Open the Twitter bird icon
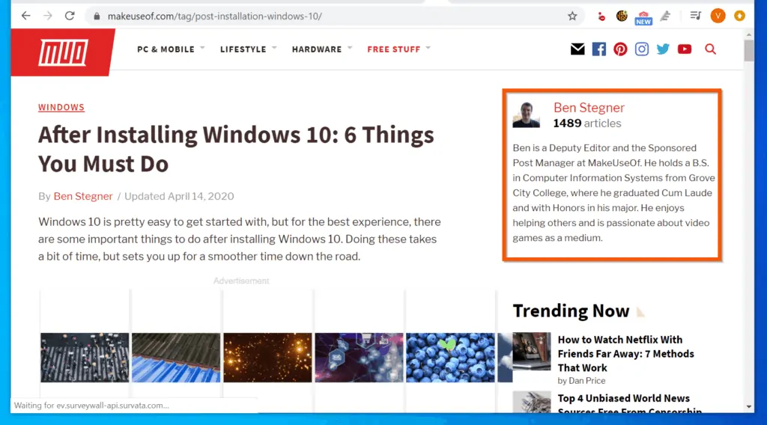 pyautogui.click(x=663, y=49)
